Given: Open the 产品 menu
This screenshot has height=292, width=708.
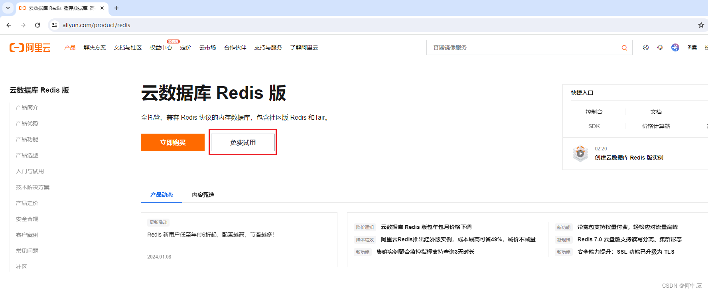Looking at the screenshot, I should (x=70, y=47).
